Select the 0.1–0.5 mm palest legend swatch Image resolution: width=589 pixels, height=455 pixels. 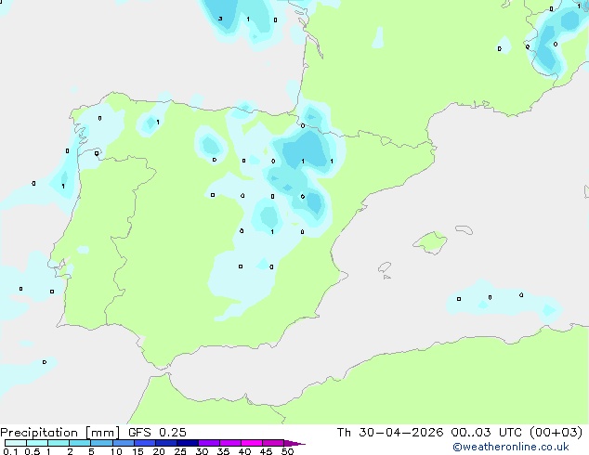tap(16, 443)
